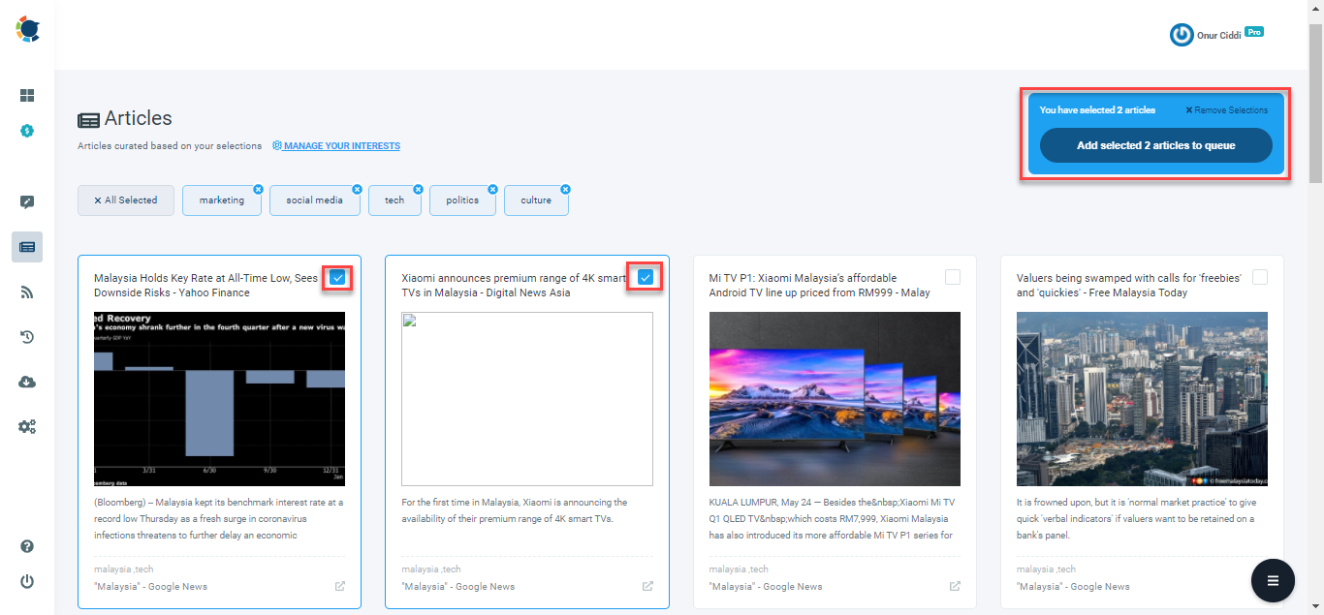Screen dimensions: 1324x615
Task: Open the cloud download icon in sidebar
Action: coord(27,382)
